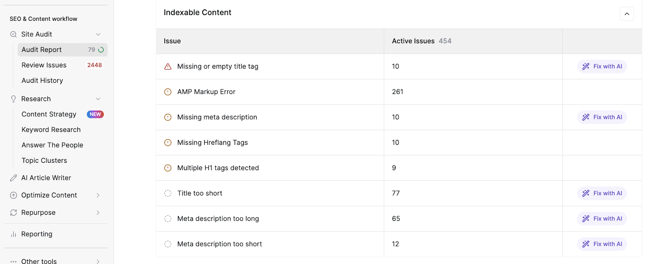The width and height of the screenshot is (654, 264).
Task: Click the Optimize Content upload icon
Action: pyautogui.click(x=13, y=195)
